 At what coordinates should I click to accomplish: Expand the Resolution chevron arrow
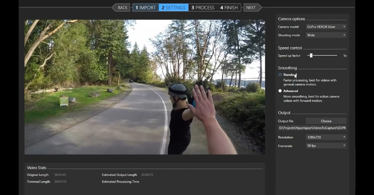344,137
